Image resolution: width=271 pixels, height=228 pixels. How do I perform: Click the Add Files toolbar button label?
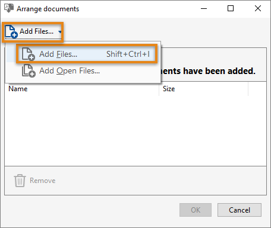[36, 31]
